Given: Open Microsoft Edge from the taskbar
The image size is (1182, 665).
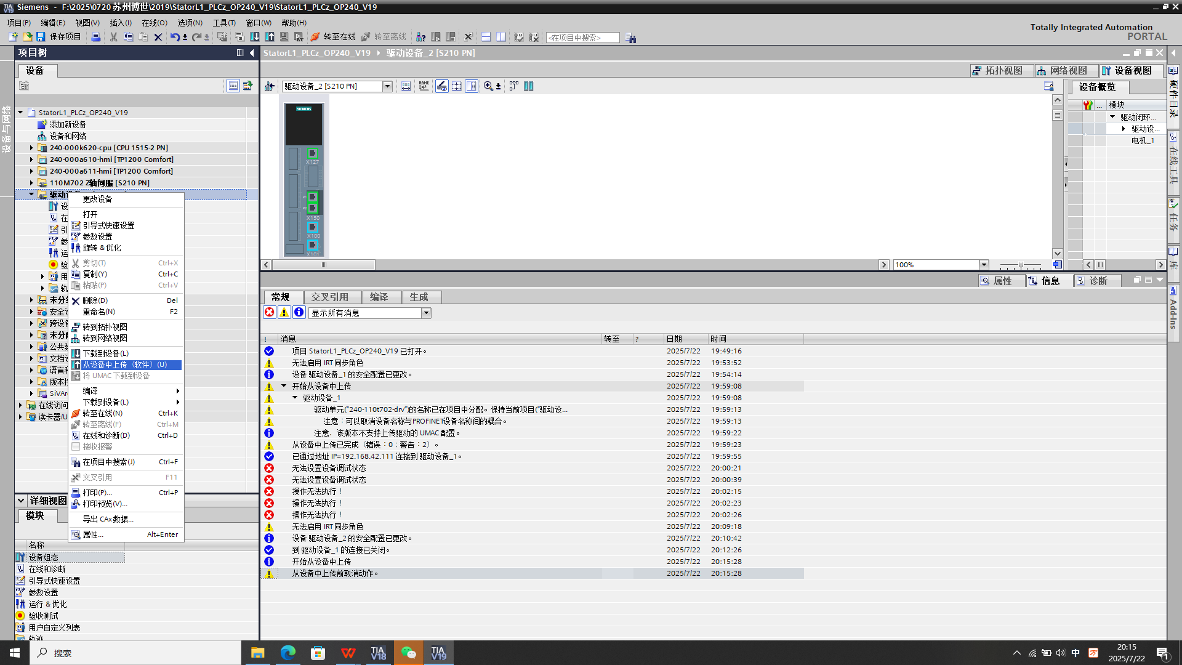Looking at the screenshot, I should pos(287,653).
